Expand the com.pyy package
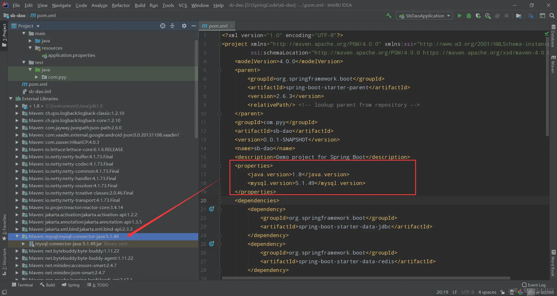This screenshot has height=296, width=557. (x=37, y=77)
